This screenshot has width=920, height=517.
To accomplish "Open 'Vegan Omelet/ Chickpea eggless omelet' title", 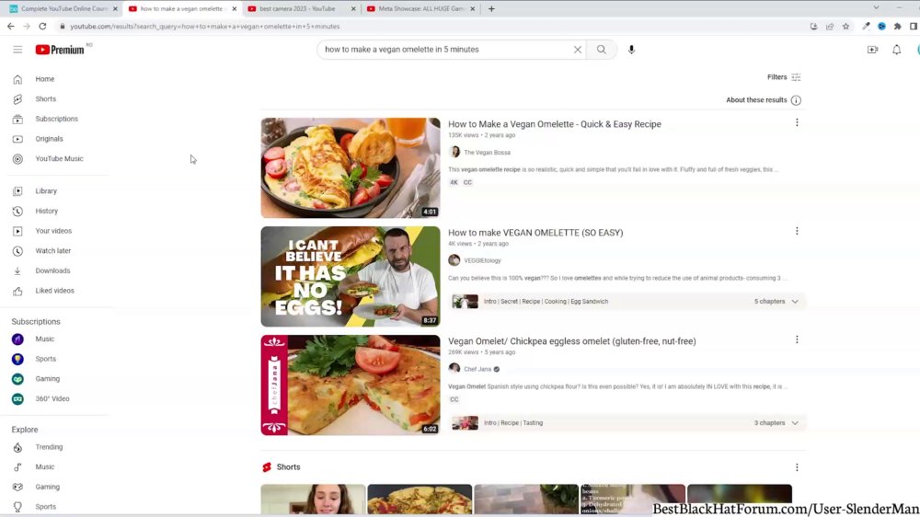I will click(572, 341).
